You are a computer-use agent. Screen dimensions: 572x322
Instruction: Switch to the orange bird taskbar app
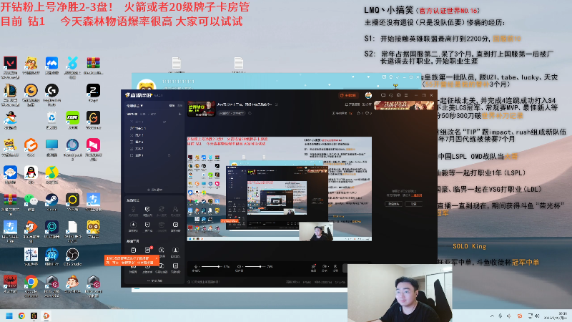[x=46, y=316]
